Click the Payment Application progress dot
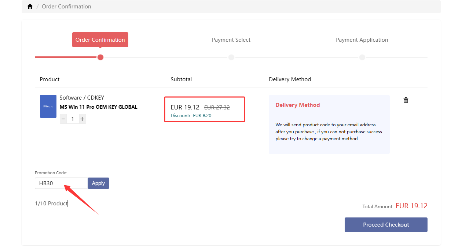This screenshot has width=462, height=246. [362, 57]
